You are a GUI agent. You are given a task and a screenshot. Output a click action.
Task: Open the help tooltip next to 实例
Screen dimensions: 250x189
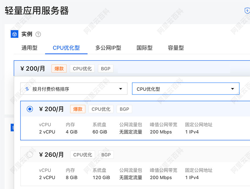[38, 34]
